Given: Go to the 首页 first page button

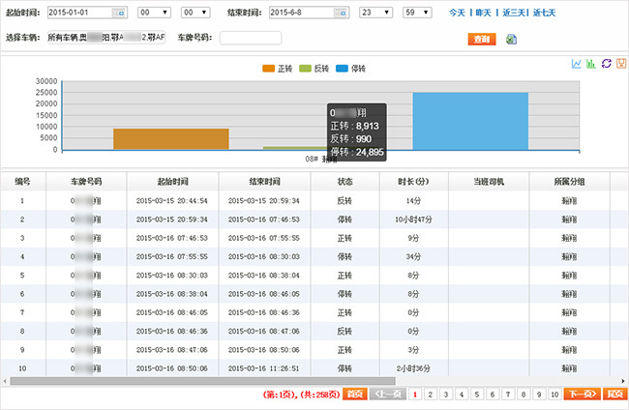Looking at the screenshot, I should tap(354, 395).
